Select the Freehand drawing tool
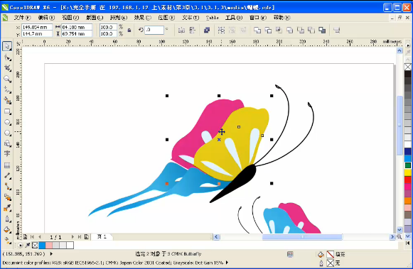 click(7, 89)
